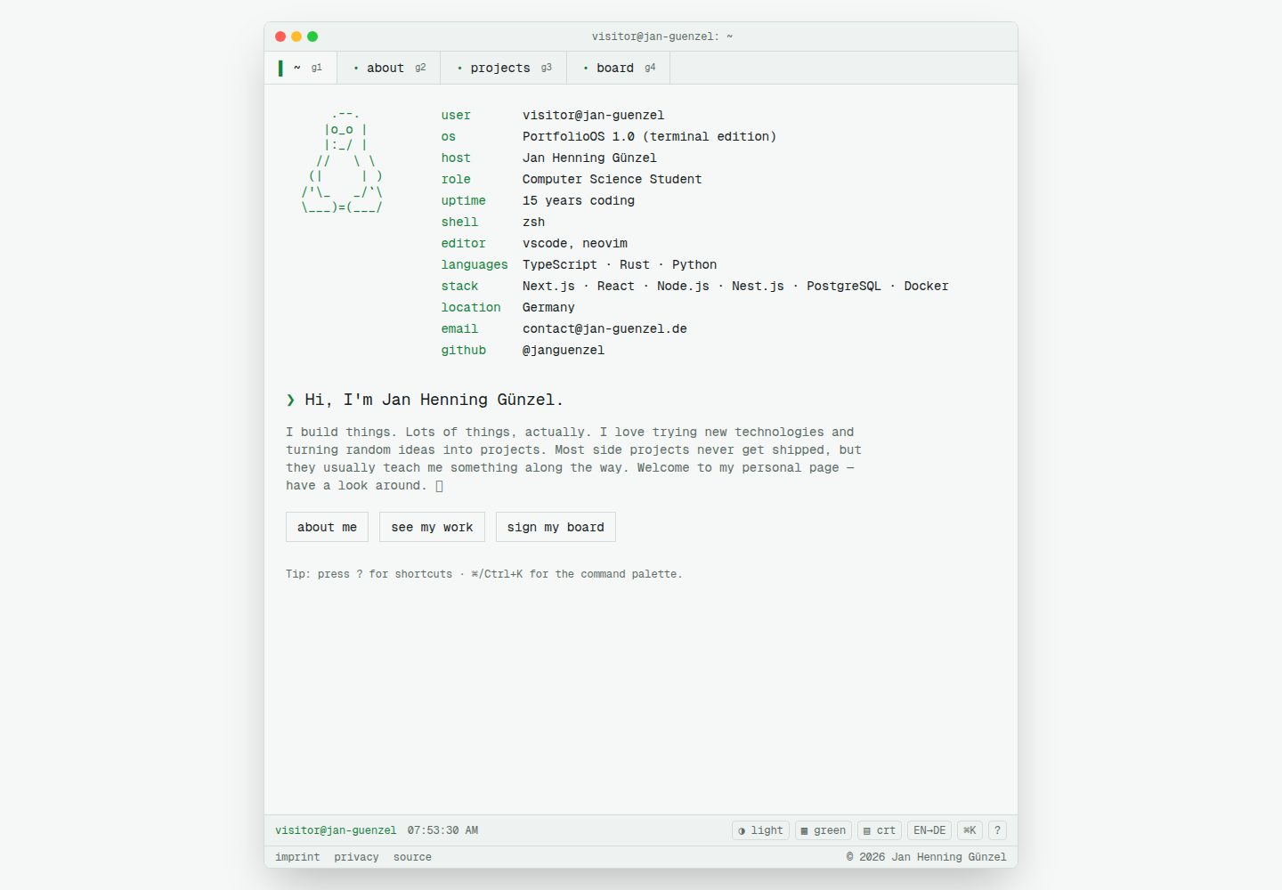The height and width of the screenshot is (890, 1282).
Task: Click the green close window dot
Action: (312, 36)
